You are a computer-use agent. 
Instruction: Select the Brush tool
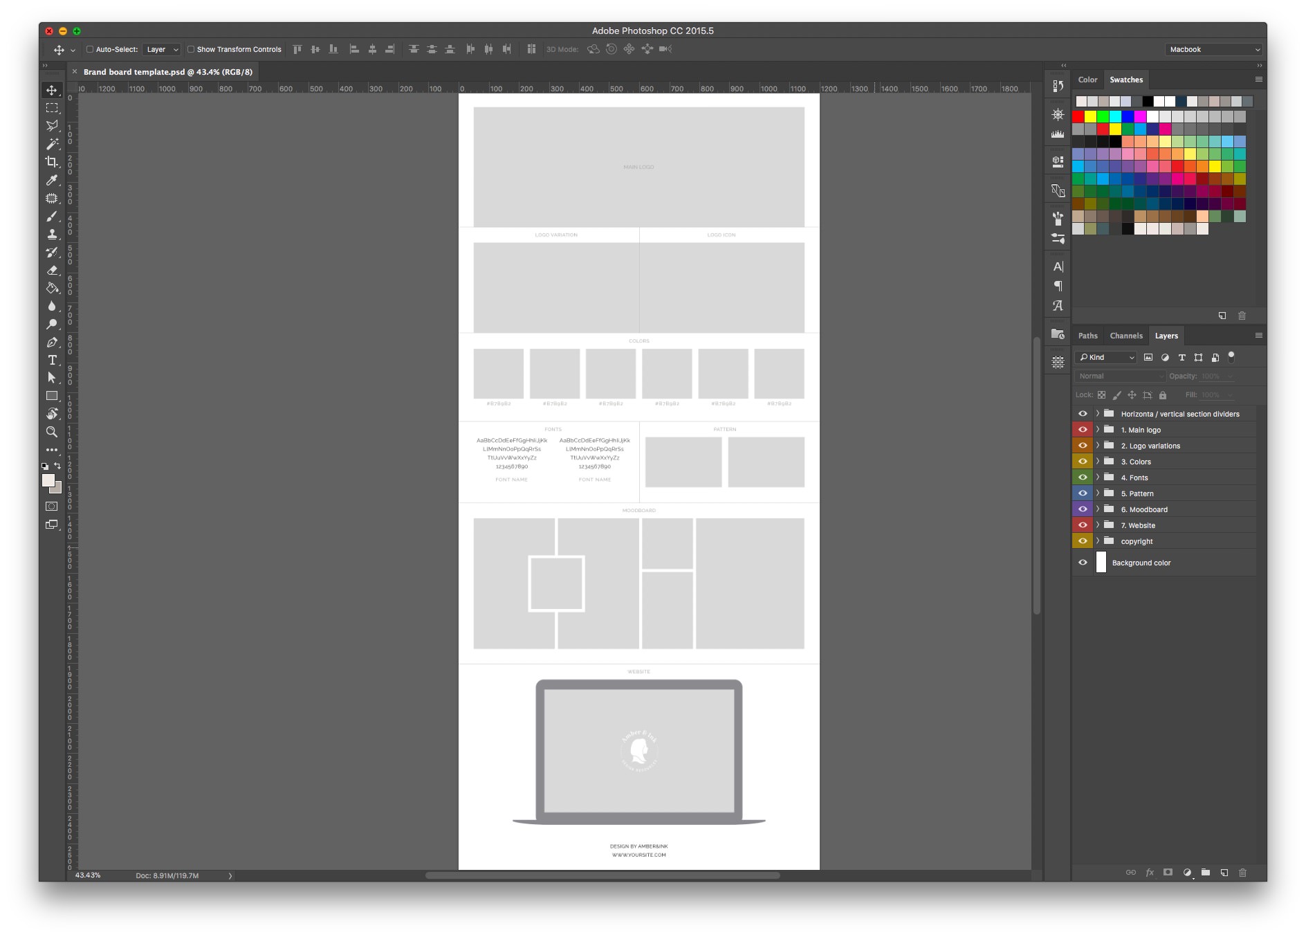pos(52,217)
